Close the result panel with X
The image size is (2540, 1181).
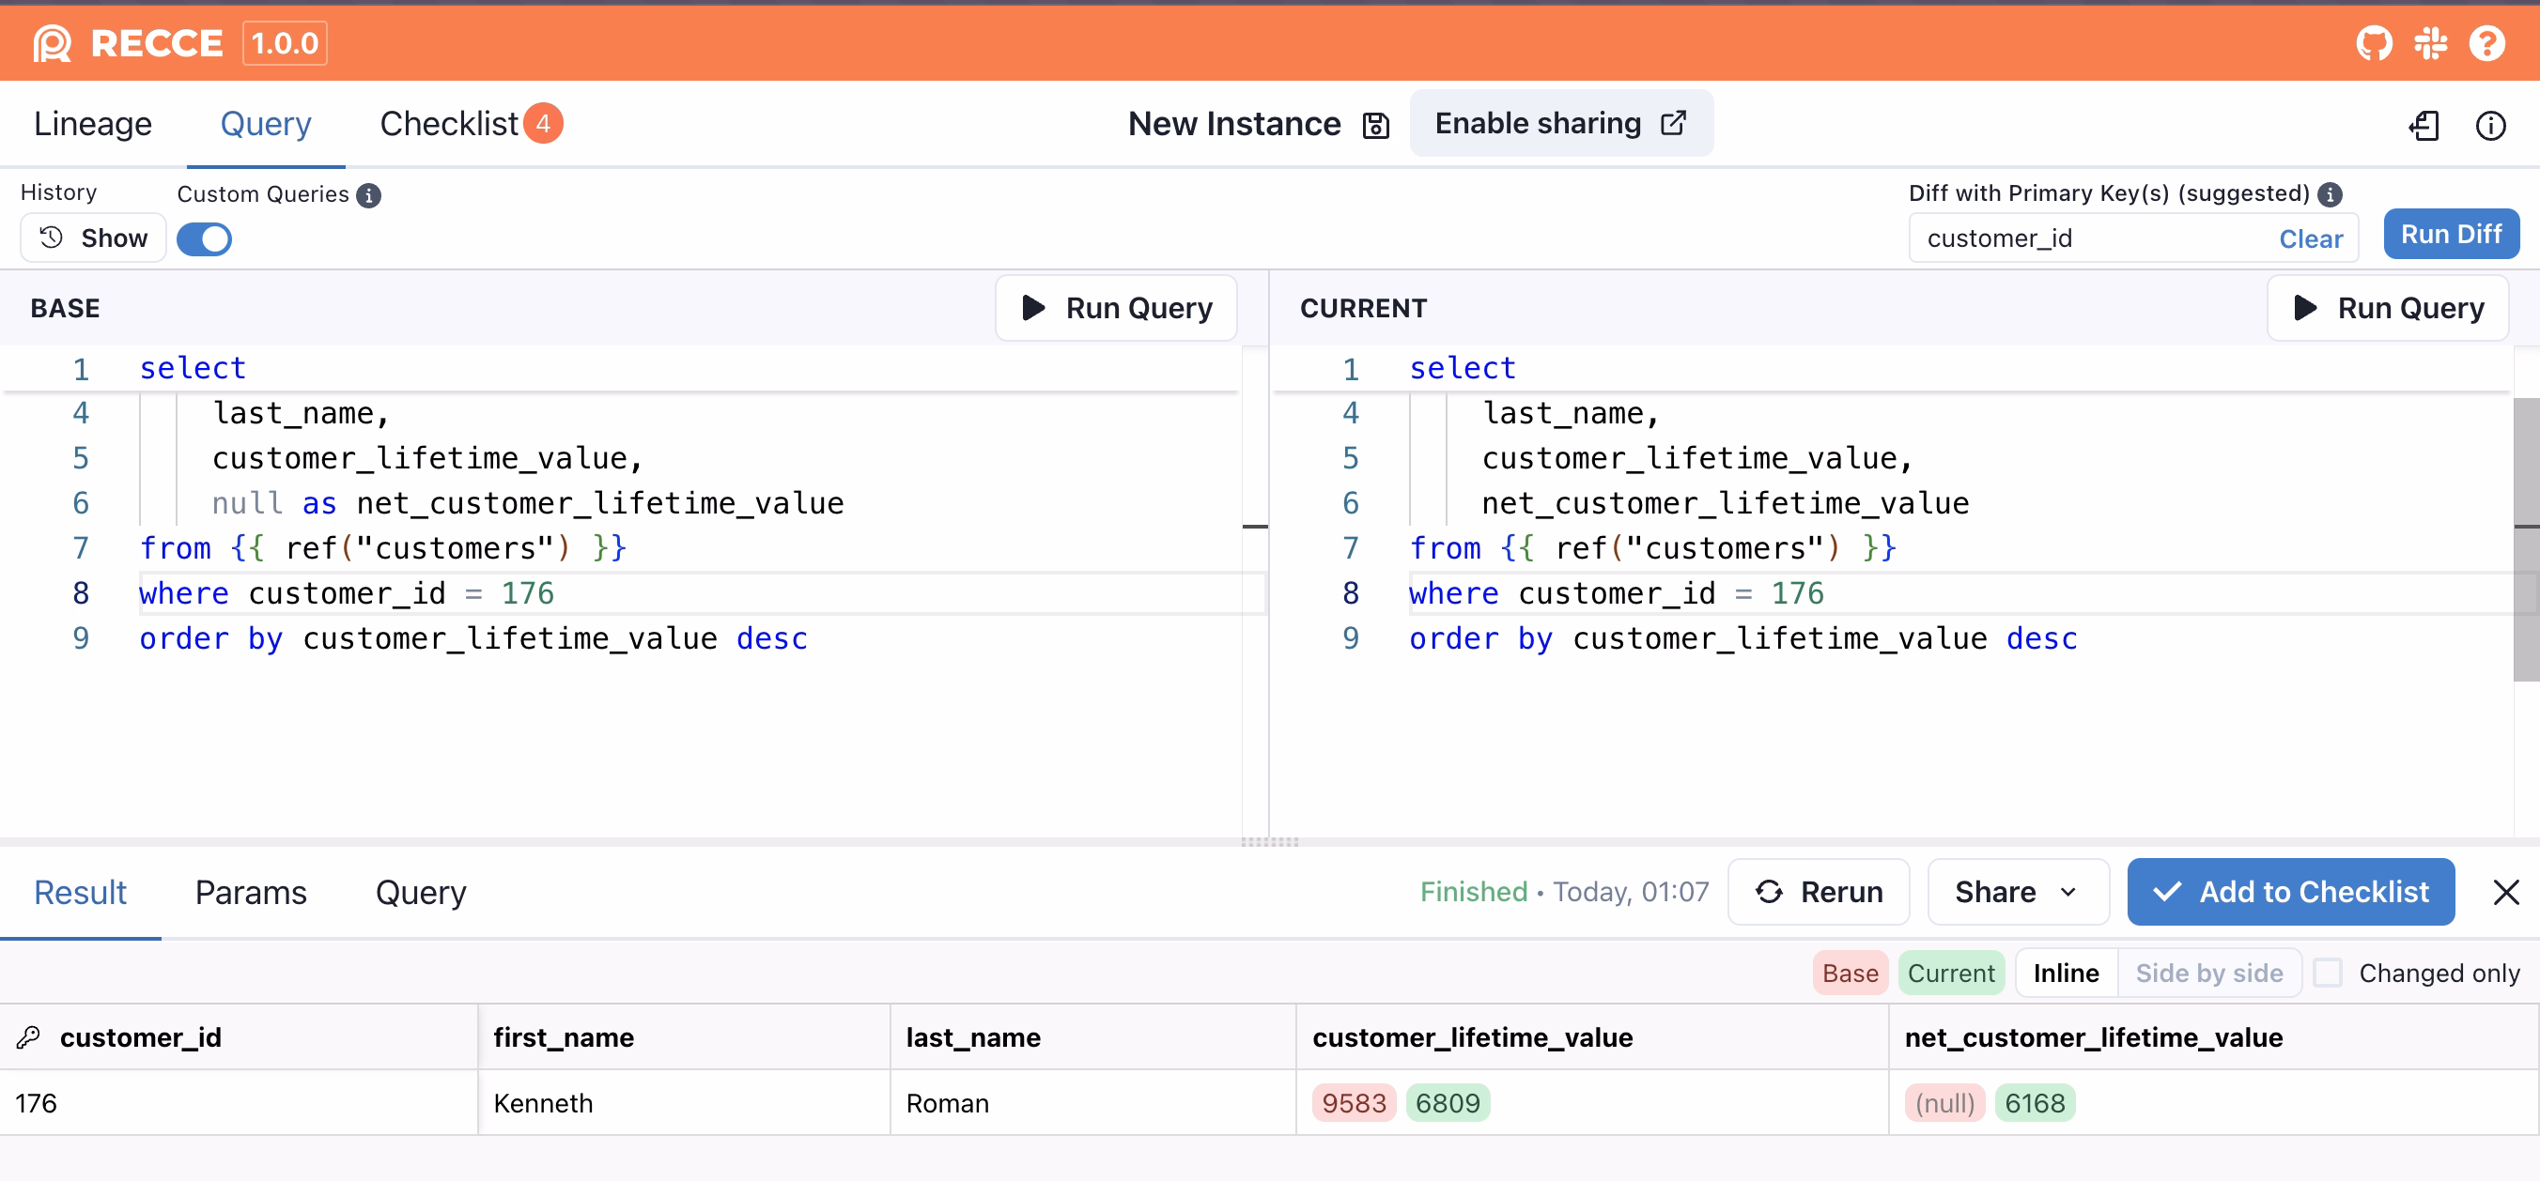pos(2505,892)
